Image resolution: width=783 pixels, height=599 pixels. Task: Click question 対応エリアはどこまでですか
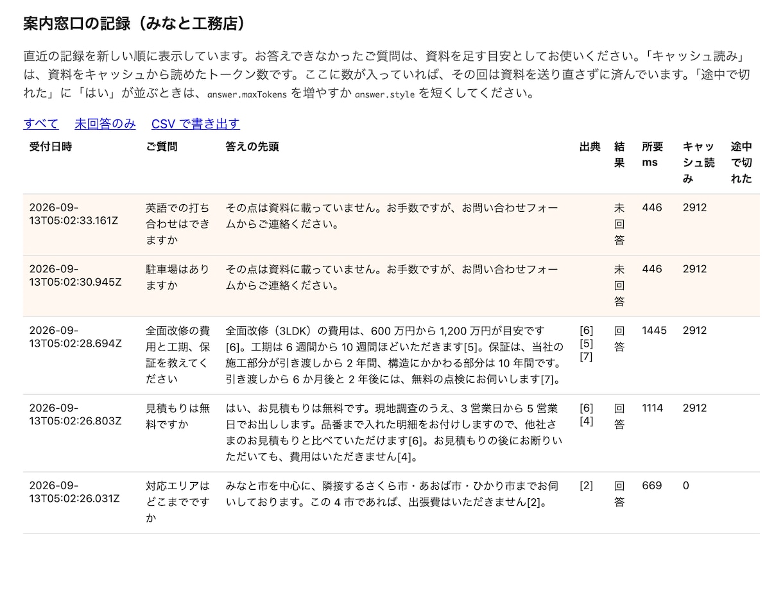tap(178, 501)
